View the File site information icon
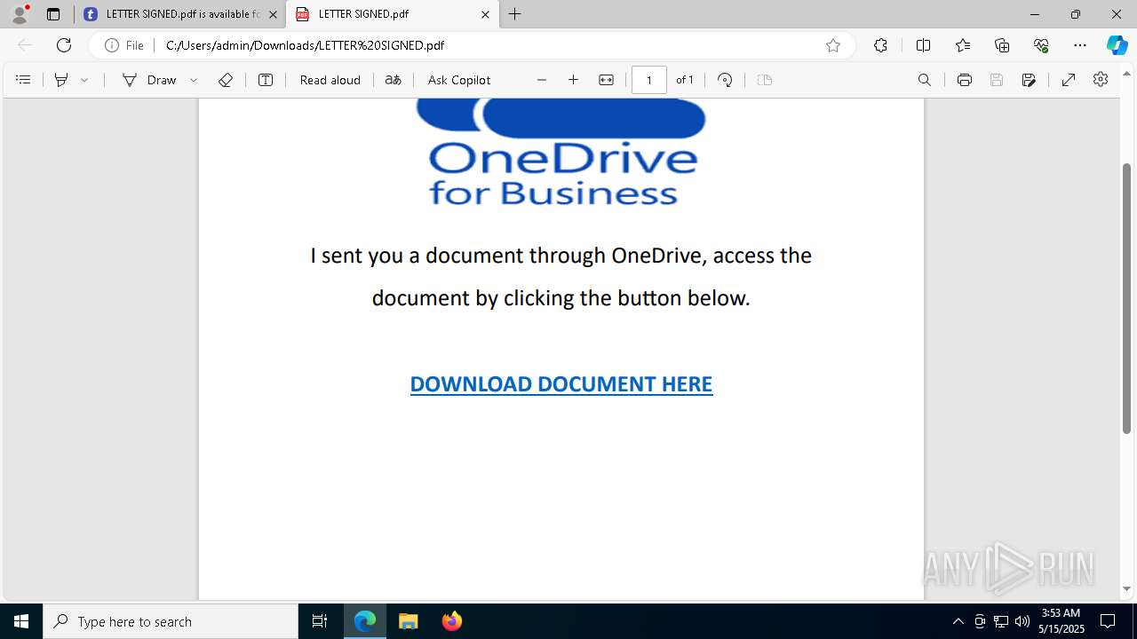Image resolution: width=1137 pixels, height=639 pixels. [x=124, y=45]
